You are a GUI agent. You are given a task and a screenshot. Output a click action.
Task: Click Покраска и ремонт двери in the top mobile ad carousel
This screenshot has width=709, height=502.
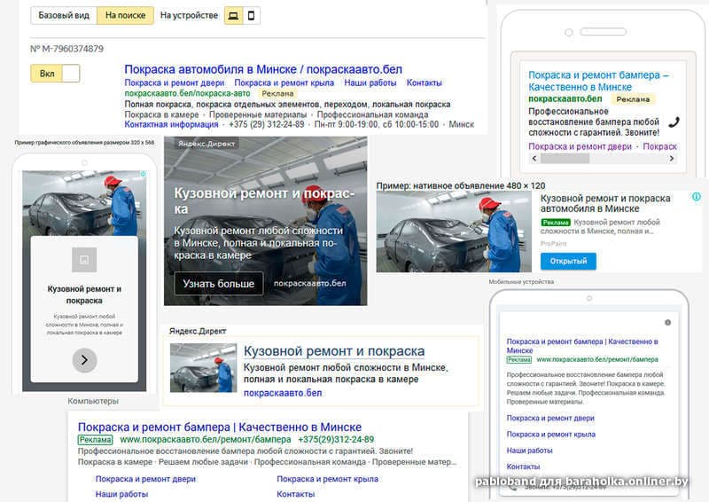pos(580,146)
